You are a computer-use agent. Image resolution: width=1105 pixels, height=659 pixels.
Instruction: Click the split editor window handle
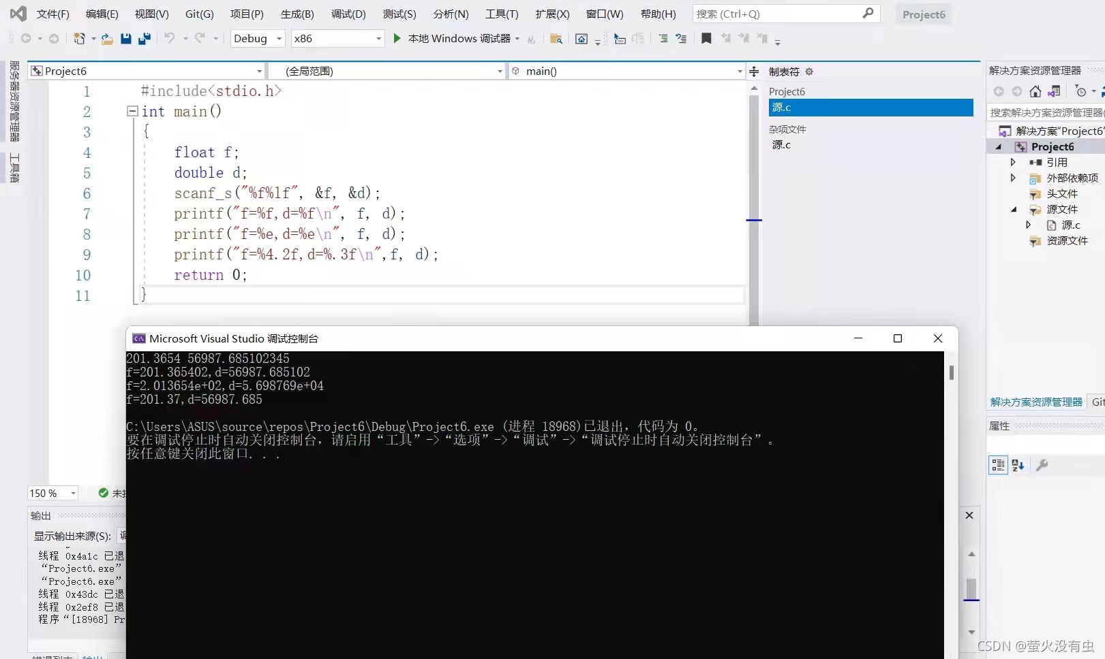click(754, 71)
